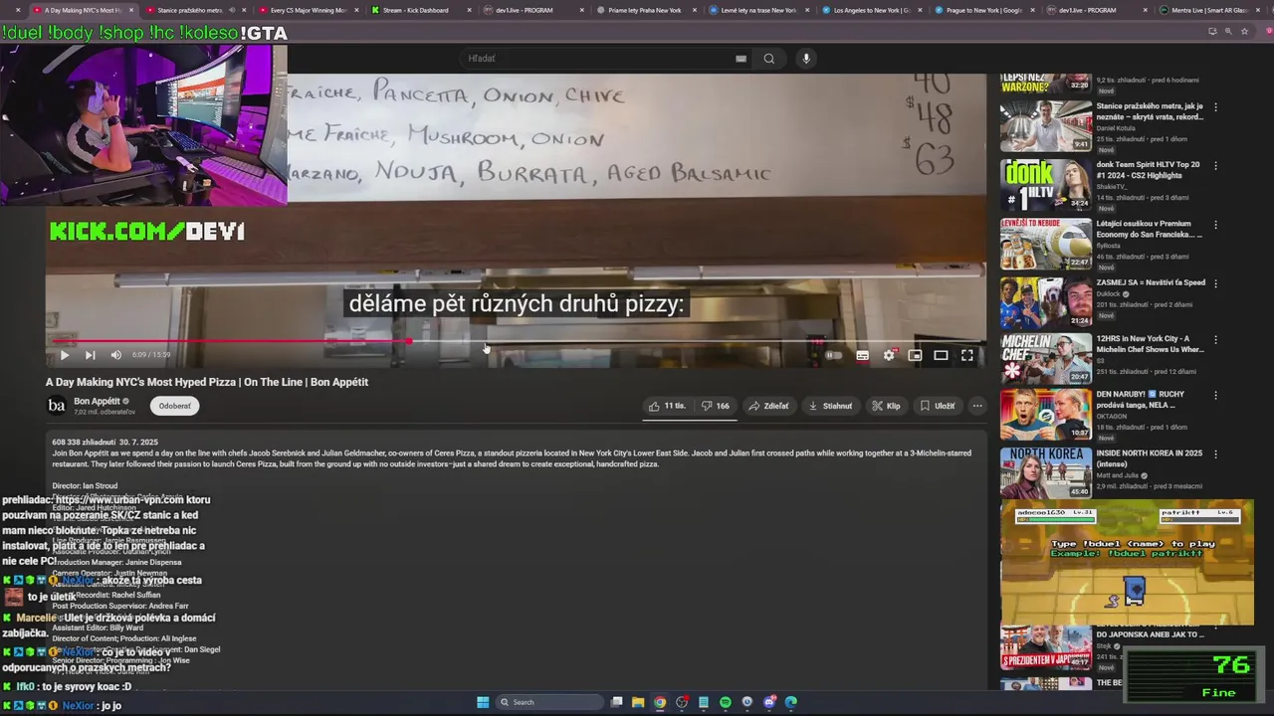The image size is (1274, 716).
Task: Focus the YouTube Hľadať search field
Action: (x=597, y=59)
